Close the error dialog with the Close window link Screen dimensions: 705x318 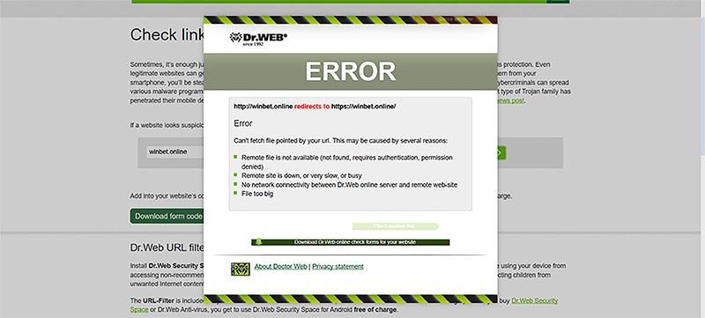pos(456,19)
